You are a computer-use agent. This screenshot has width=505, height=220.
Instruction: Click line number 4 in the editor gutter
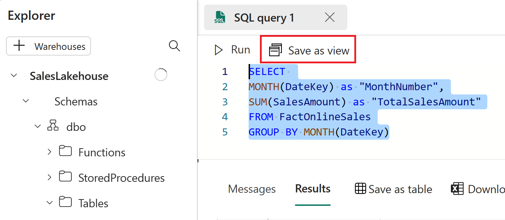tap(225, 117)
